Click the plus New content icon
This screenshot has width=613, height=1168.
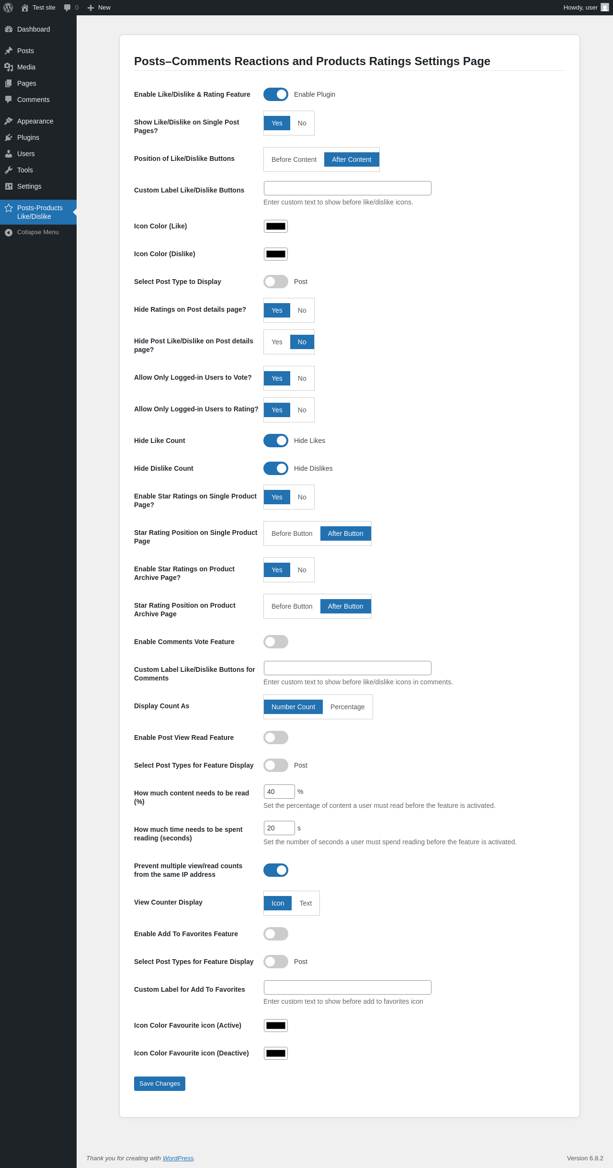pyautogui.click(x=91, y=8)
